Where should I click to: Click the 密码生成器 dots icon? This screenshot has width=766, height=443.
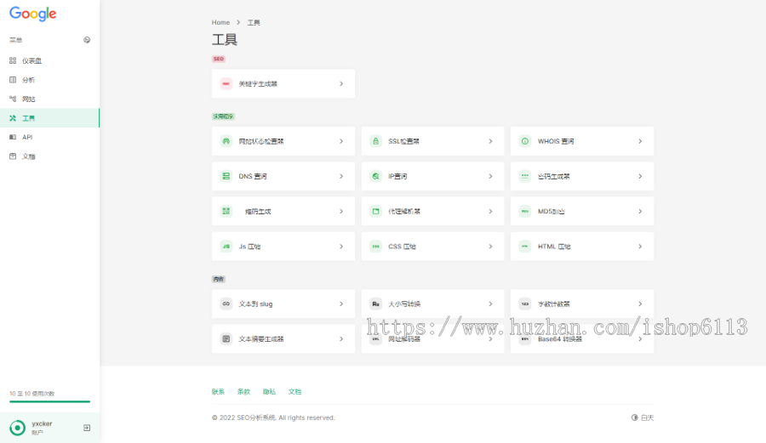click(524, 177)
